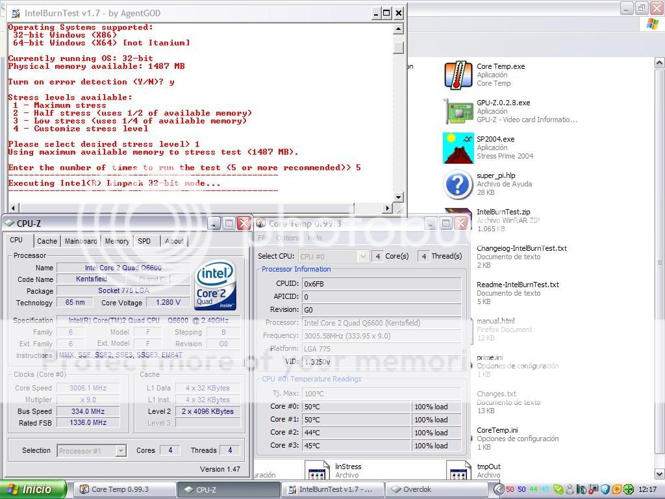Image resolution: width=665 pixels, height=499 pixels.
Task: Switch to the Memory tab
Action: tap(117, 241)
